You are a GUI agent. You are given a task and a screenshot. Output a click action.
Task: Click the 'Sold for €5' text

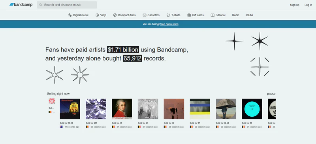(x=169, y=123)
